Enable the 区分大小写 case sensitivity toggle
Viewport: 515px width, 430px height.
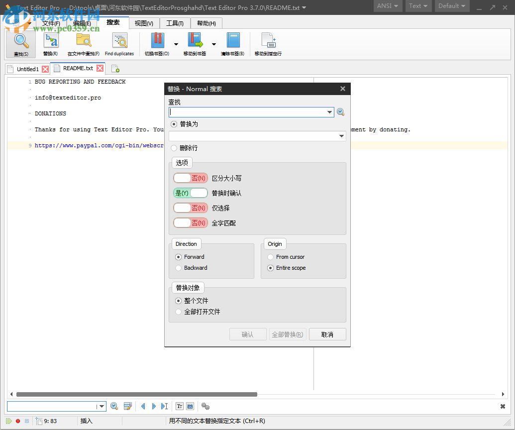tap(190, 178)
